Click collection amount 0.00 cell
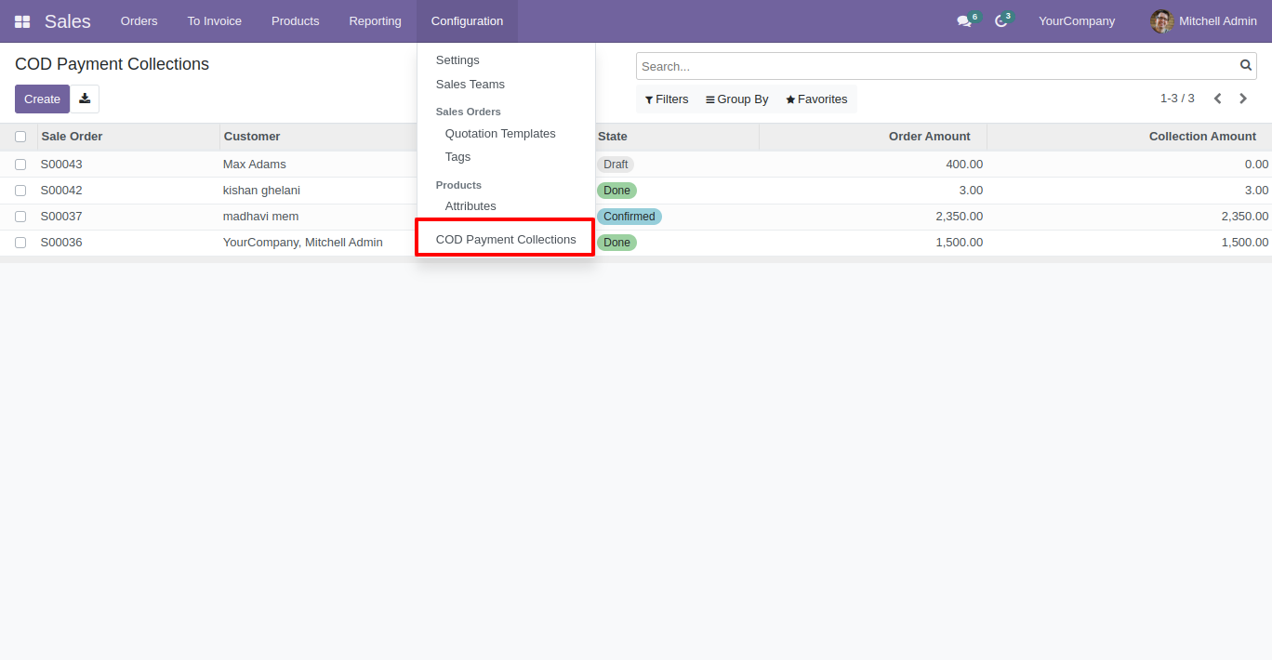 [1256, 165]
